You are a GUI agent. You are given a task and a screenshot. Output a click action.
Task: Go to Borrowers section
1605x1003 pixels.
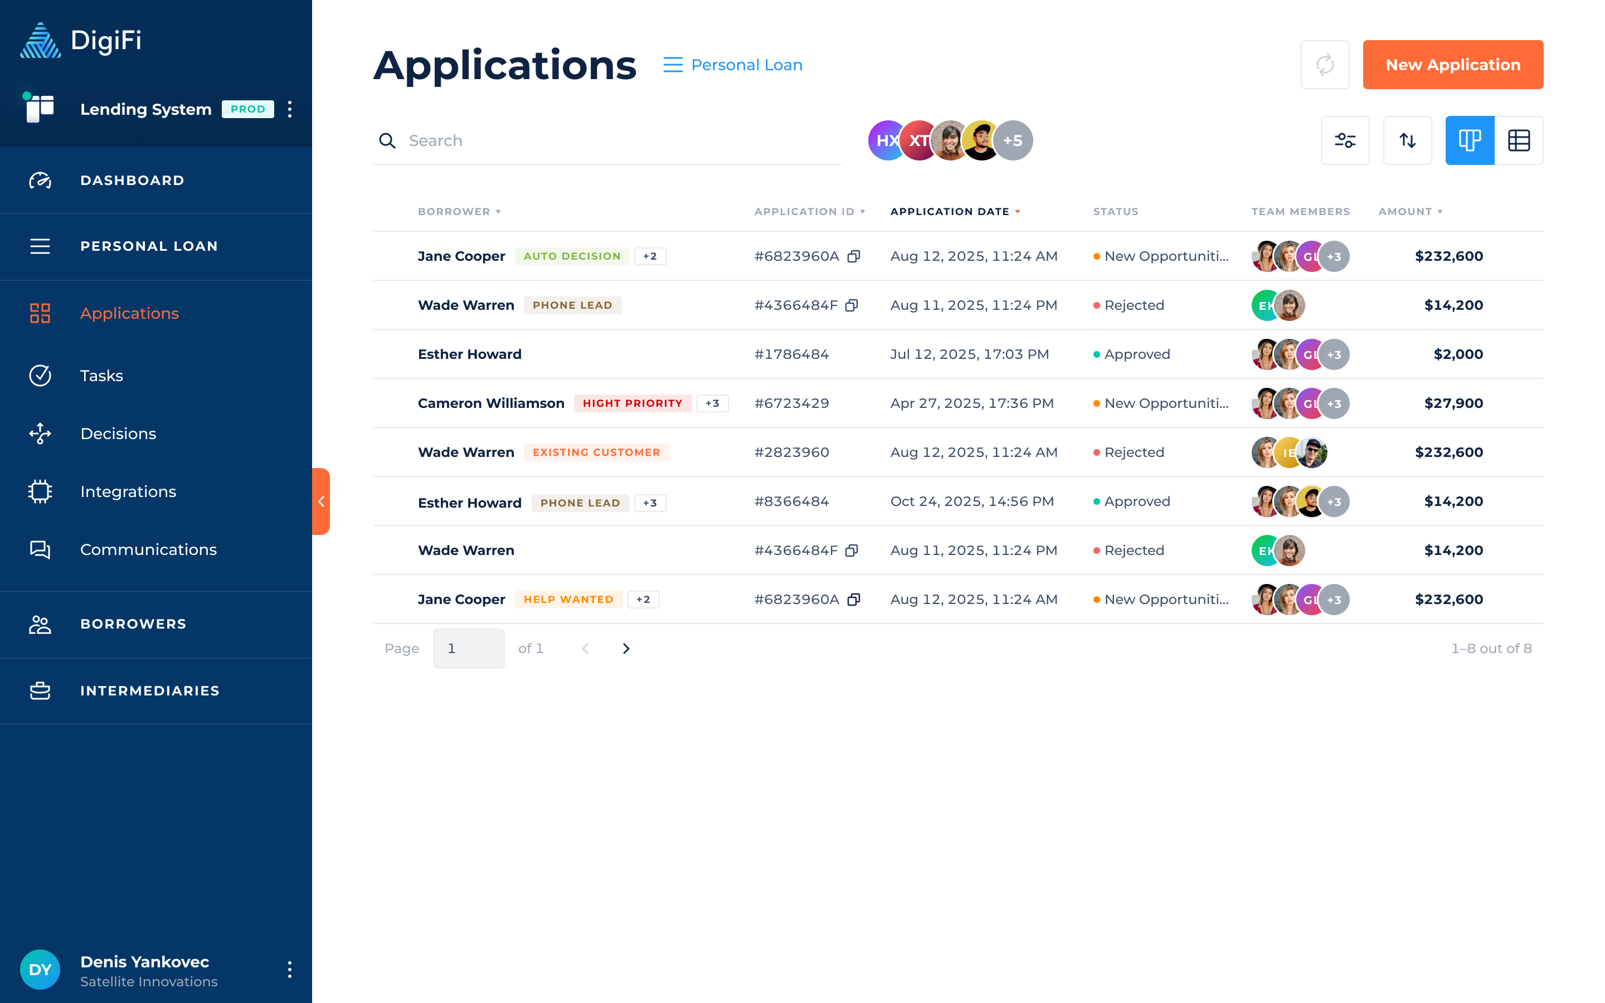133,624
